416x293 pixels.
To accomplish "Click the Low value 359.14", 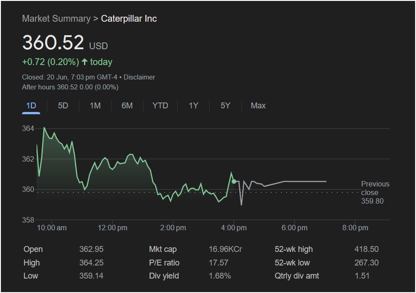I will 91,276.
